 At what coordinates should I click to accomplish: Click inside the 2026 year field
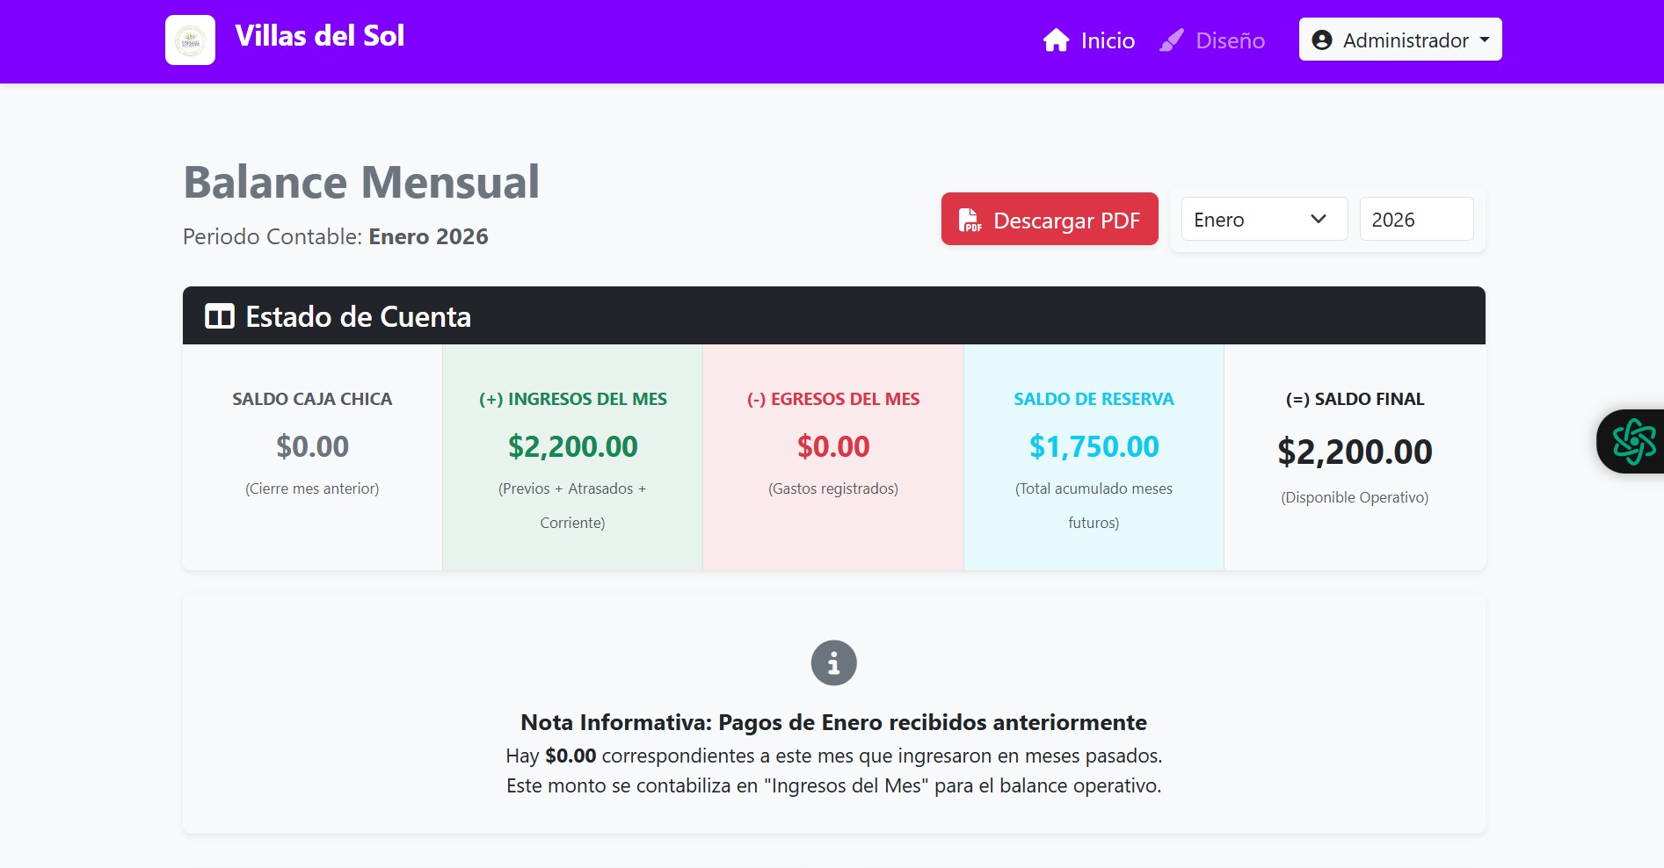click(x=1416, y=219)
